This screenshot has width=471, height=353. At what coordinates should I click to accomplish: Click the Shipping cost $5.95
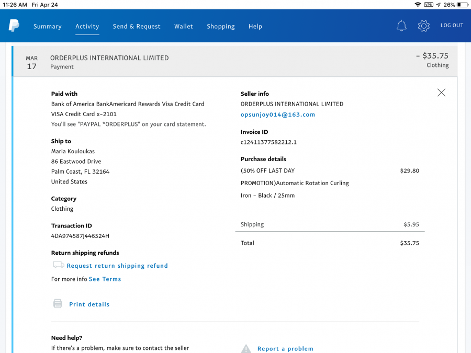pyautogui.click(x=411, y=224)
